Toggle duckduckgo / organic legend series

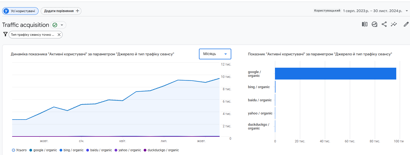click(x=161, y=150)
